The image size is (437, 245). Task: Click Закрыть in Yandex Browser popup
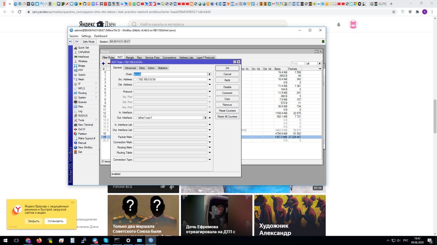click(x=34, y=221)
